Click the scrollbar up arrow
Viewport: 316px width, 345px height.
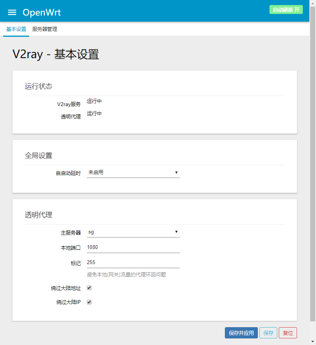coord(313,3)
